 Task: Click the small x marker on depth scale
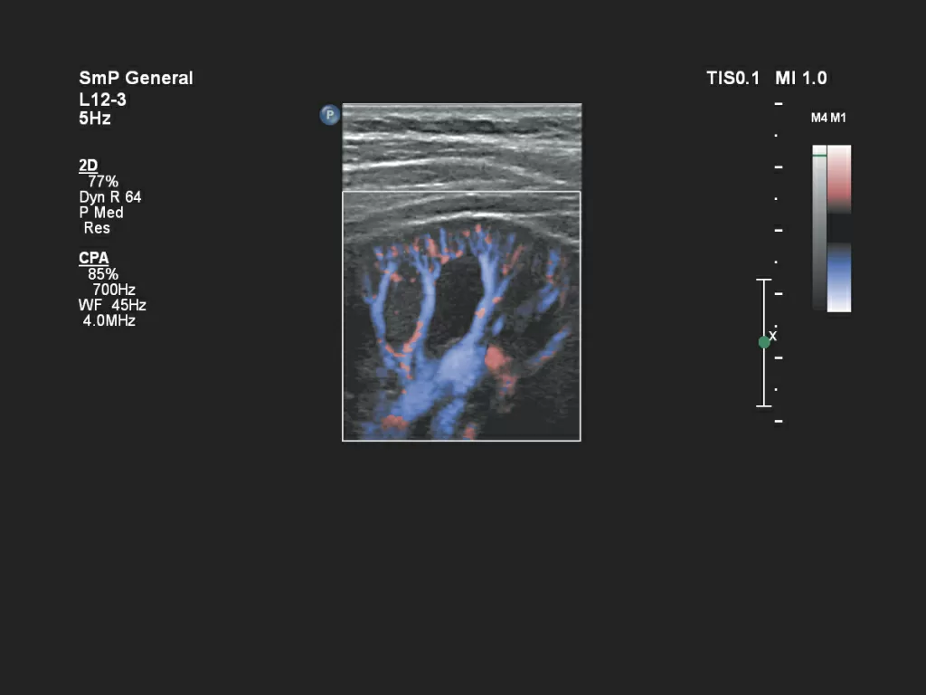(773, 336)
